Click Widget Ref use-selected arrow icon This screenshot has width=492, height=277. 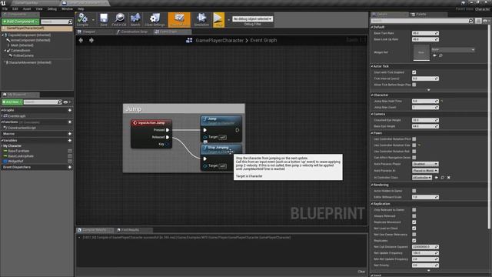[x=435, y=55]
